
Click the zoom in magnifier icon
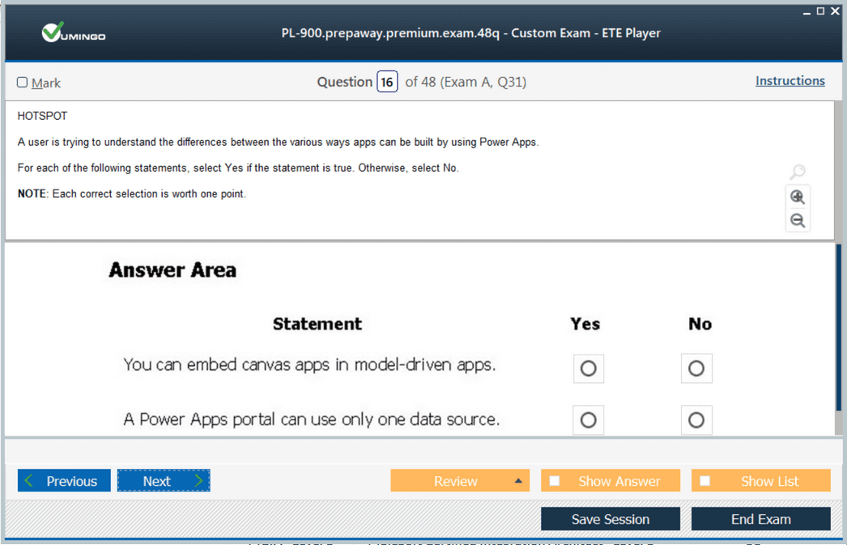[798, 197]
